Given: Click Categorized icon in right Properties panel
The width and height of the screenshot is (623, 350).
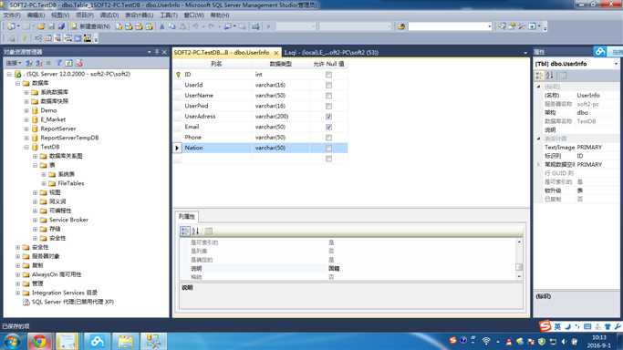Looking at the screenshot, I should click(x=540, y=75).
